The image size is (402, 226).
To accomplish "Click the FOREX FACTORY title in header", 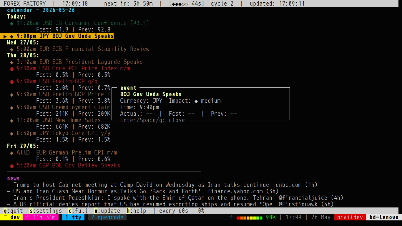I will pyautogui.click(x=25, y=4).
